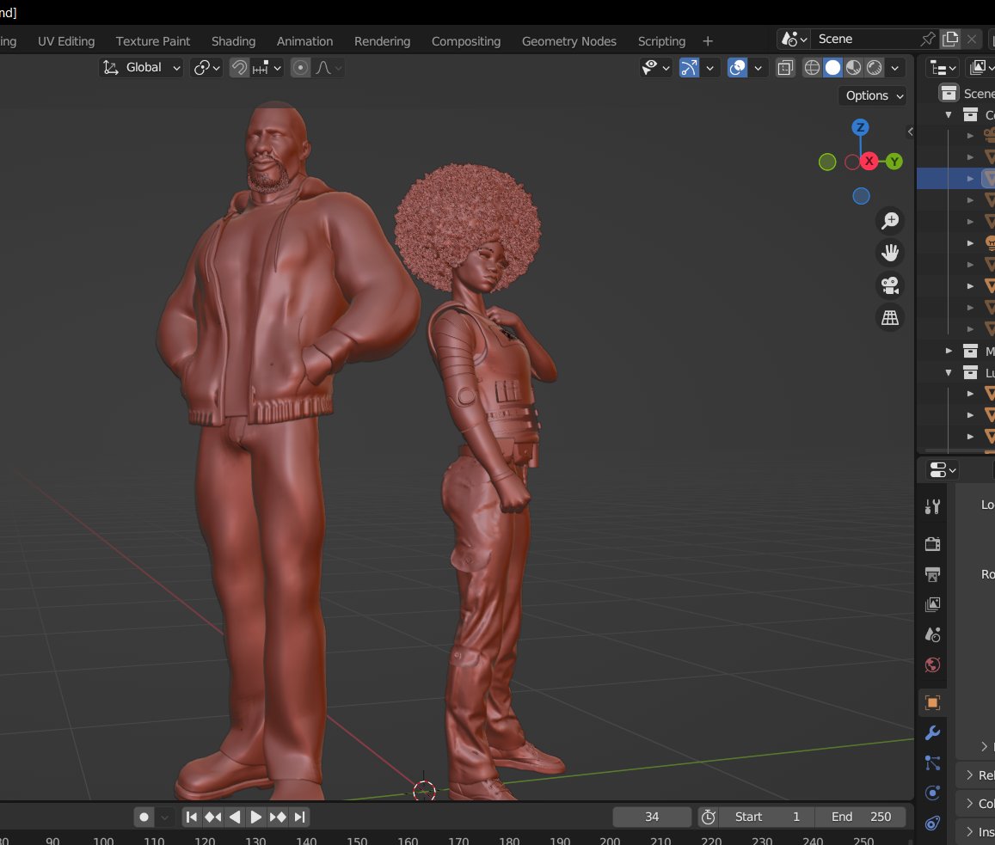Switch to wireframe viewport shading
Image resolution: width=995 pixels, height=845 pixels.
812,68
